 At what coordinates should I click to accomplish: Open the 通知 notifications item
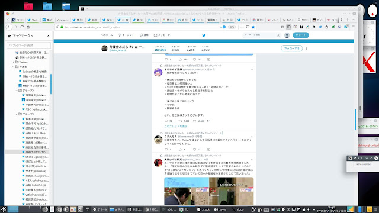pyautogui.click(x=144, y=35)
